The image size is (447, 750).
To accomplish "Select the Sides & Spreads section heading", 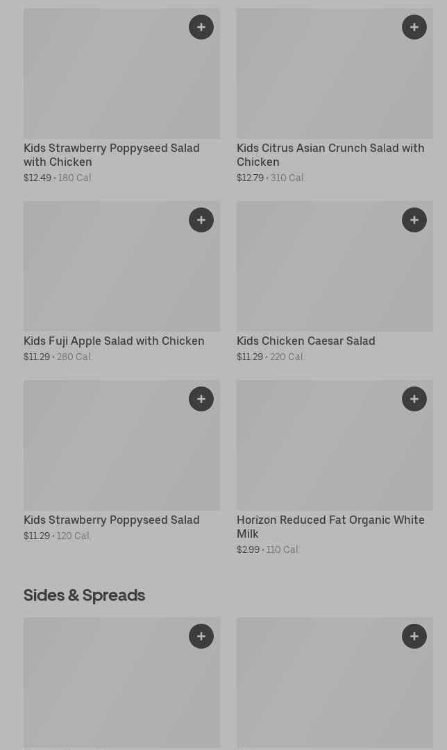I will click(x=84, y=595).
